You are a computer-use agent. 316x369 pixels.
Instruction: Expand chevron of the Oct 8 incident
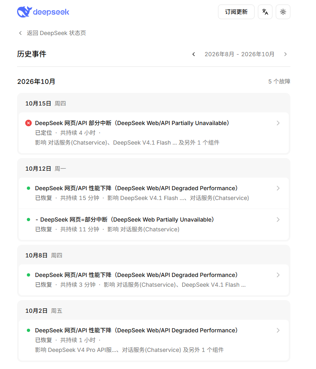[278, 275]
